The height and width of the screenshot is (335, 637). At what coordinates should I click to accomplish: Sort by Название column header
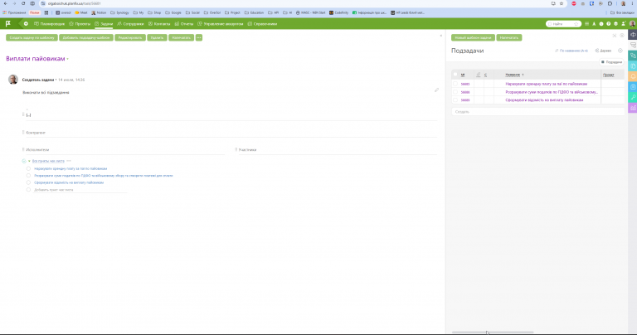[x=514, y=75]
